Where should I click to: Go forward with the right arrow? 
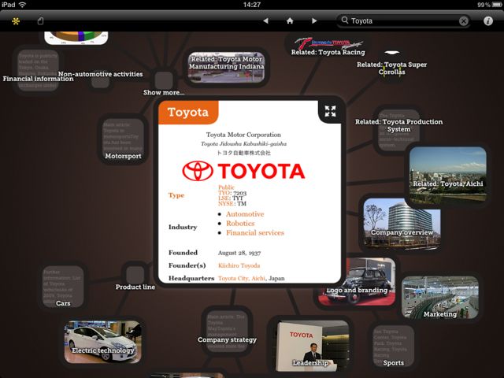tap(314, 21)
